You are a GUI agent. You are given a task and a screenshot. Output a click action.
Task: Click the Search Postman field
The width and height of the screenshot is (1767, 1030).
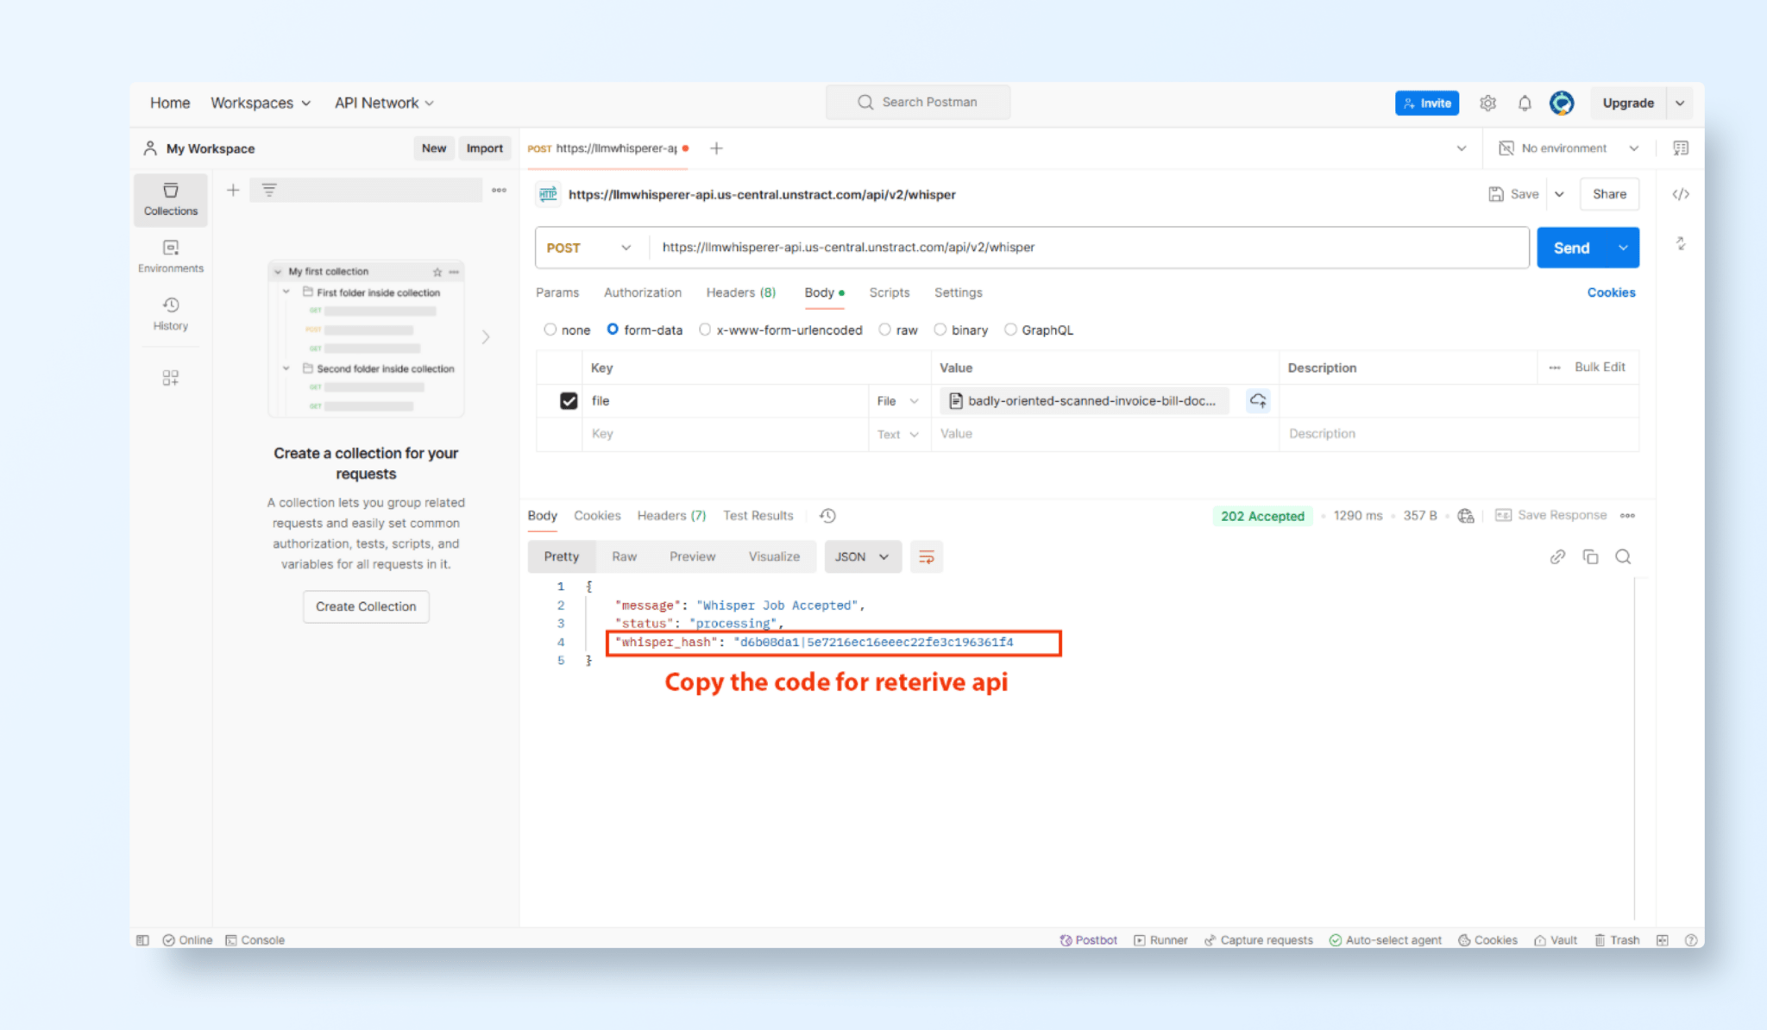click(918, 102)
